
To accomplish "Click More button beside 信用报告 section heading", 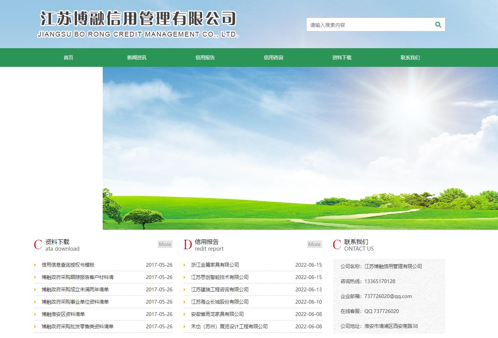I will pos(314,244).
